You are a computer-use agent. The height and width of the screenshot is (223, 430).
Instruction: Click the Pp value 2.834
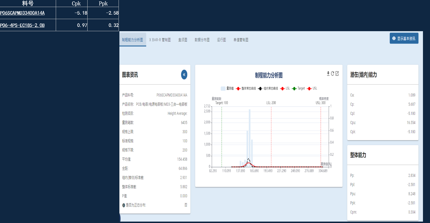[412, 176]
